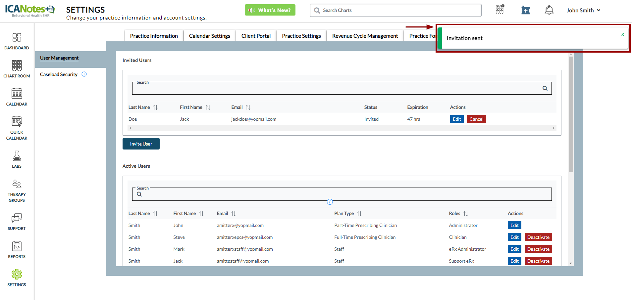Open the Revenue Cycle Management tab
632x300 pixels.
click(365, 36)
